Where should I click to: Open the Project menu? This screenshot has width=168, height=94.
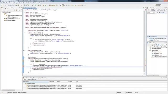tap(25, 3)
